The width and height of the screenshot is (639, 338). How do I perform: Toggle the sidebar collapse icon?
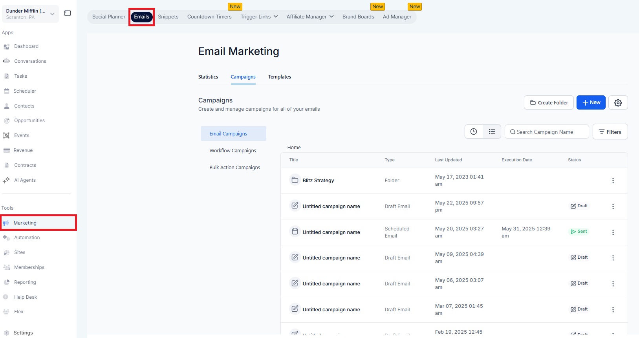68,13
